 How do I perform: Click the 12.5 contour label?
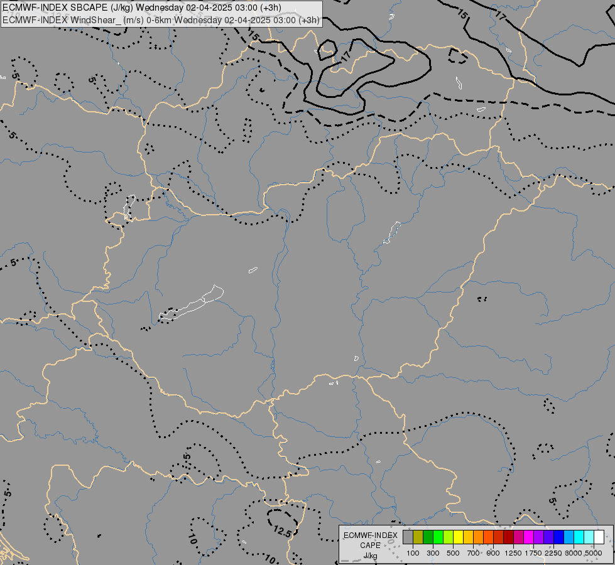[283, 532]
